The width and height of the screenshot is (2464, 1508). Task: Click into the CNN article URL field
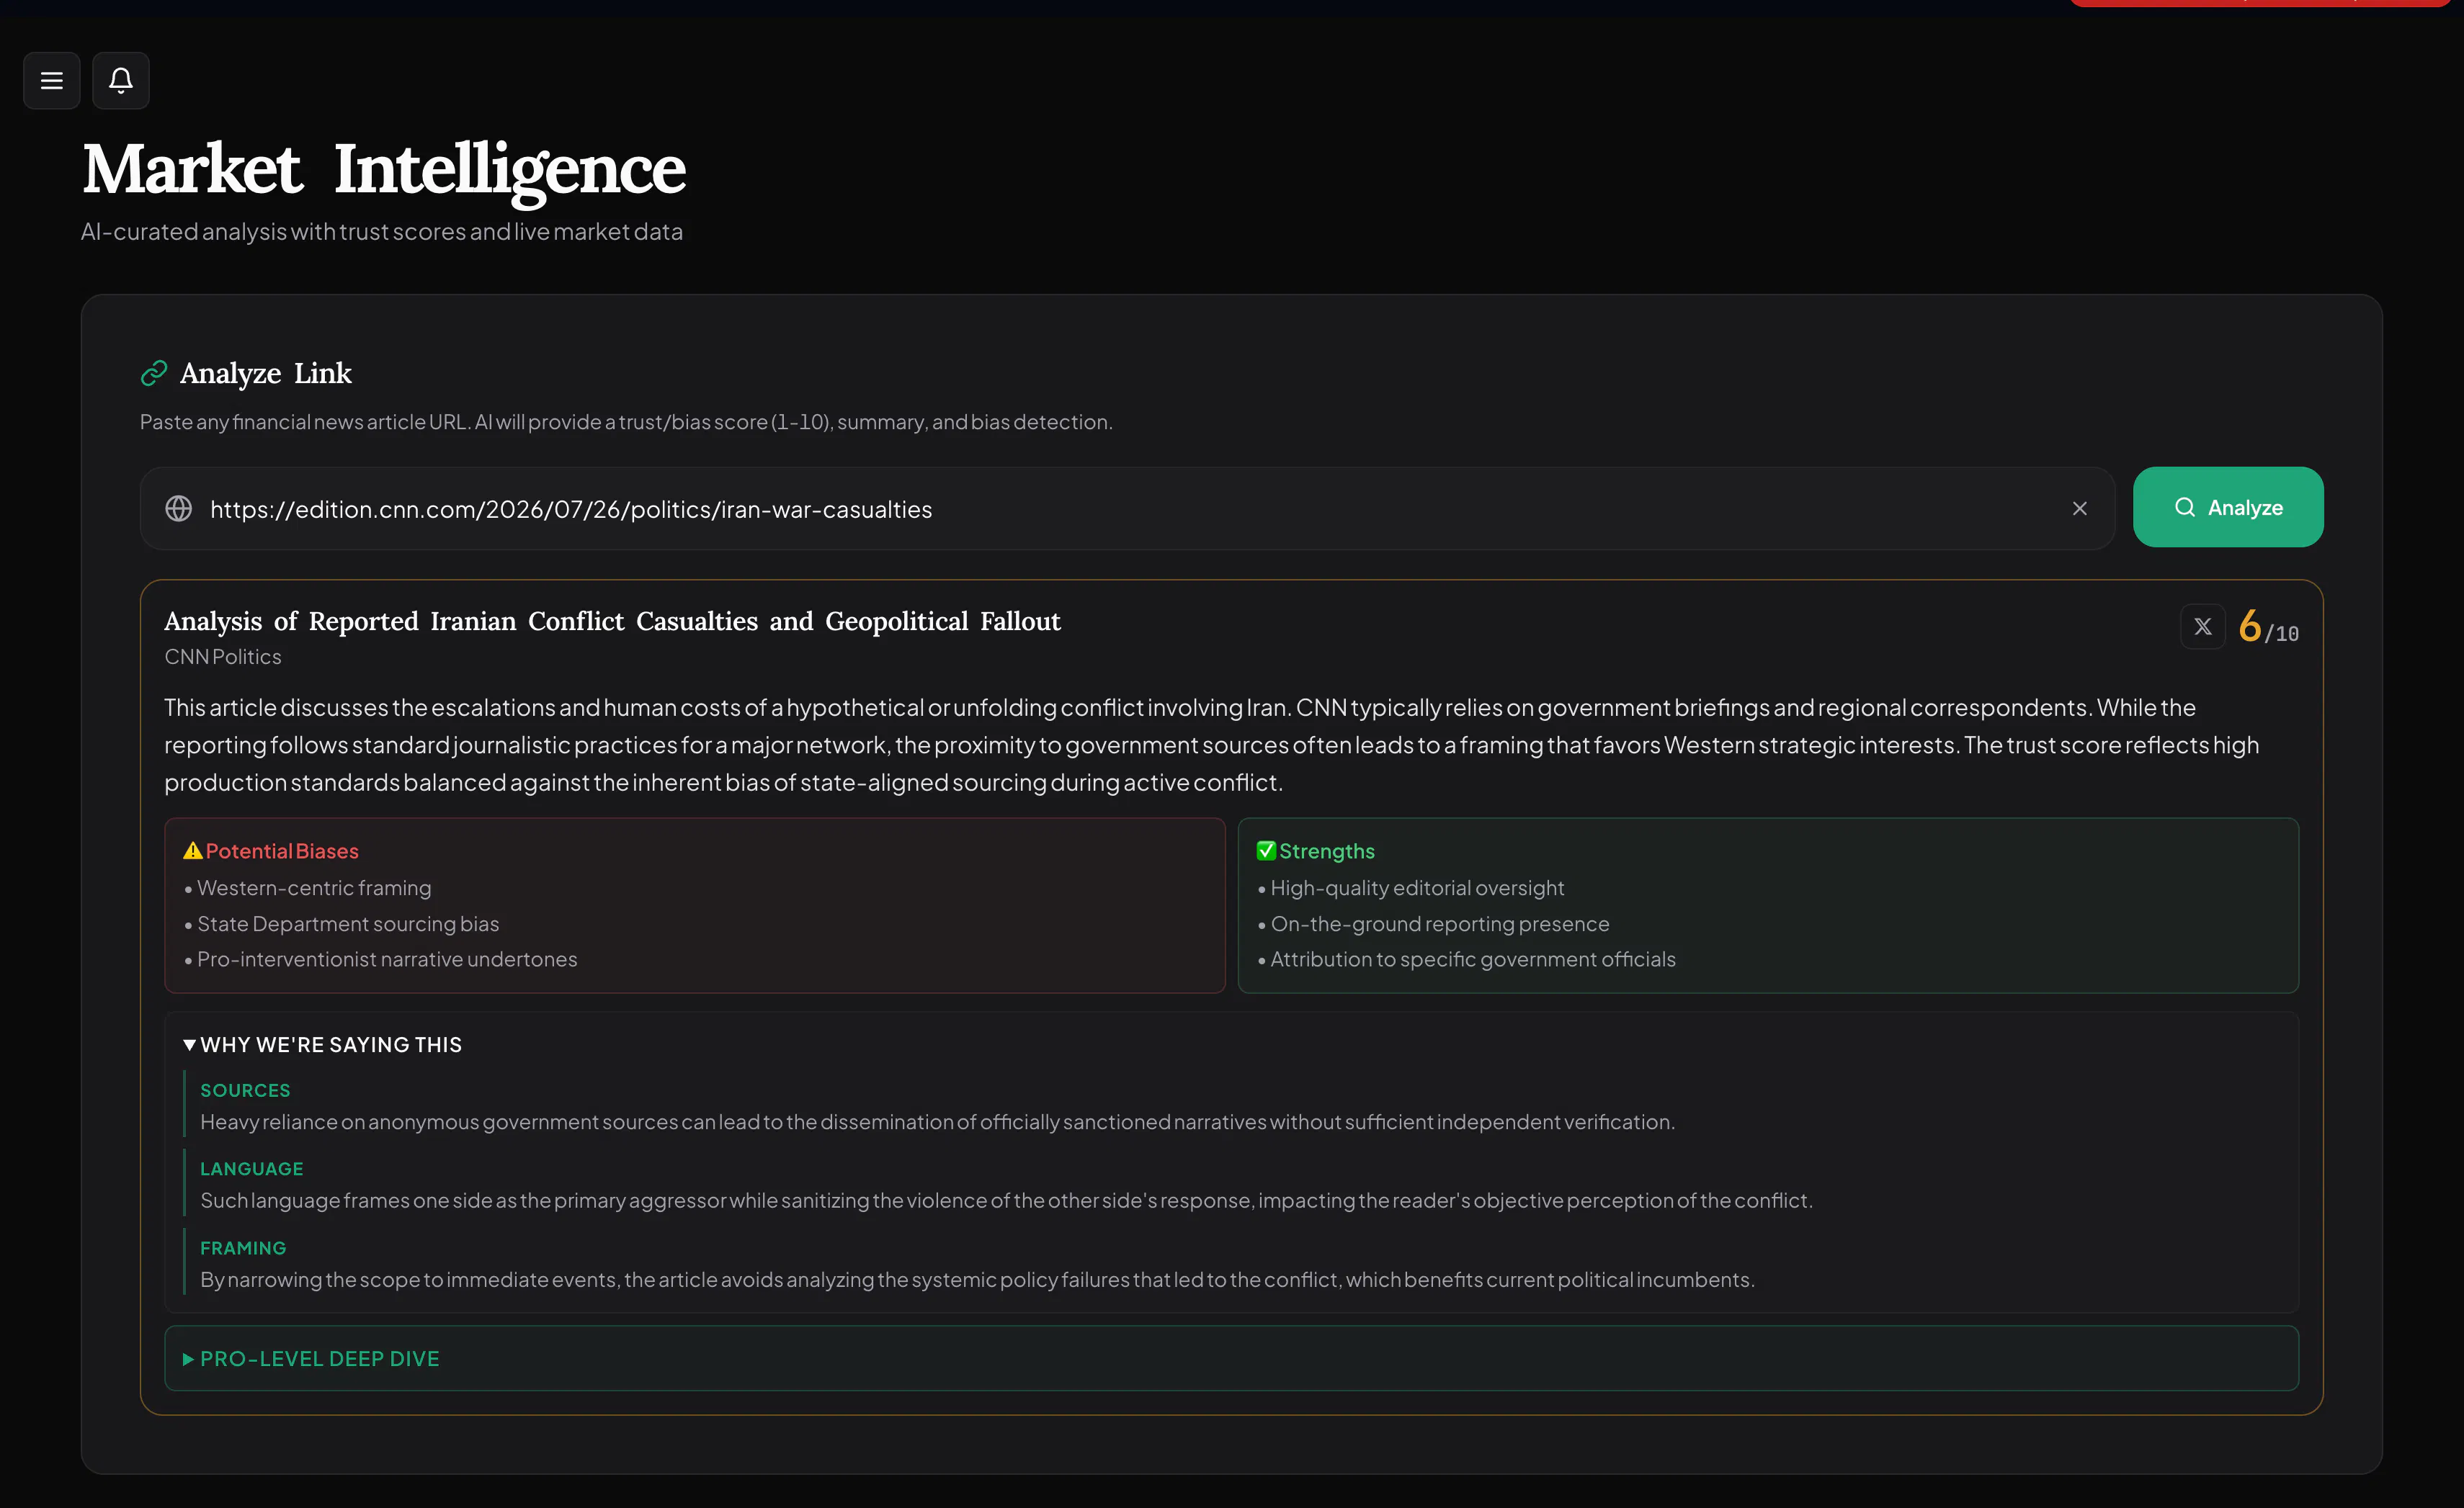pos(1127,508)
